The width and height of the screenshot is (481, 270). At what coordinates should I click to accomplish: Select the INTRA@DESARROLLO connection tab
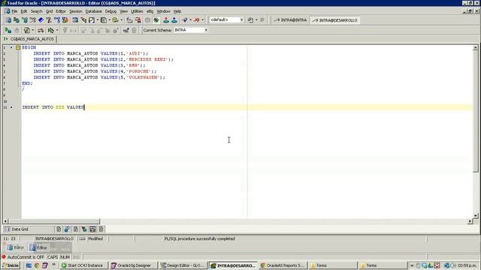tap(334, 20)
